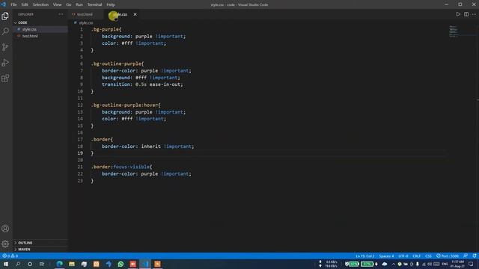Open the Manage gear icon
The width and height of the screenshot is (479, 269).
tap(5, 244)
